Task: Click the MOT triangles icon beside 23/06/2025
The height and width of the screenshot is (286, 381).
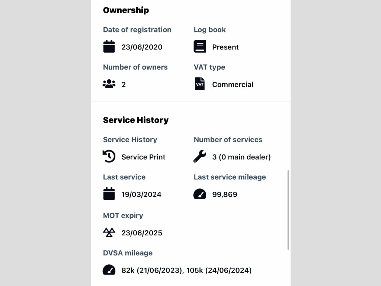Action: coord(109,232)
